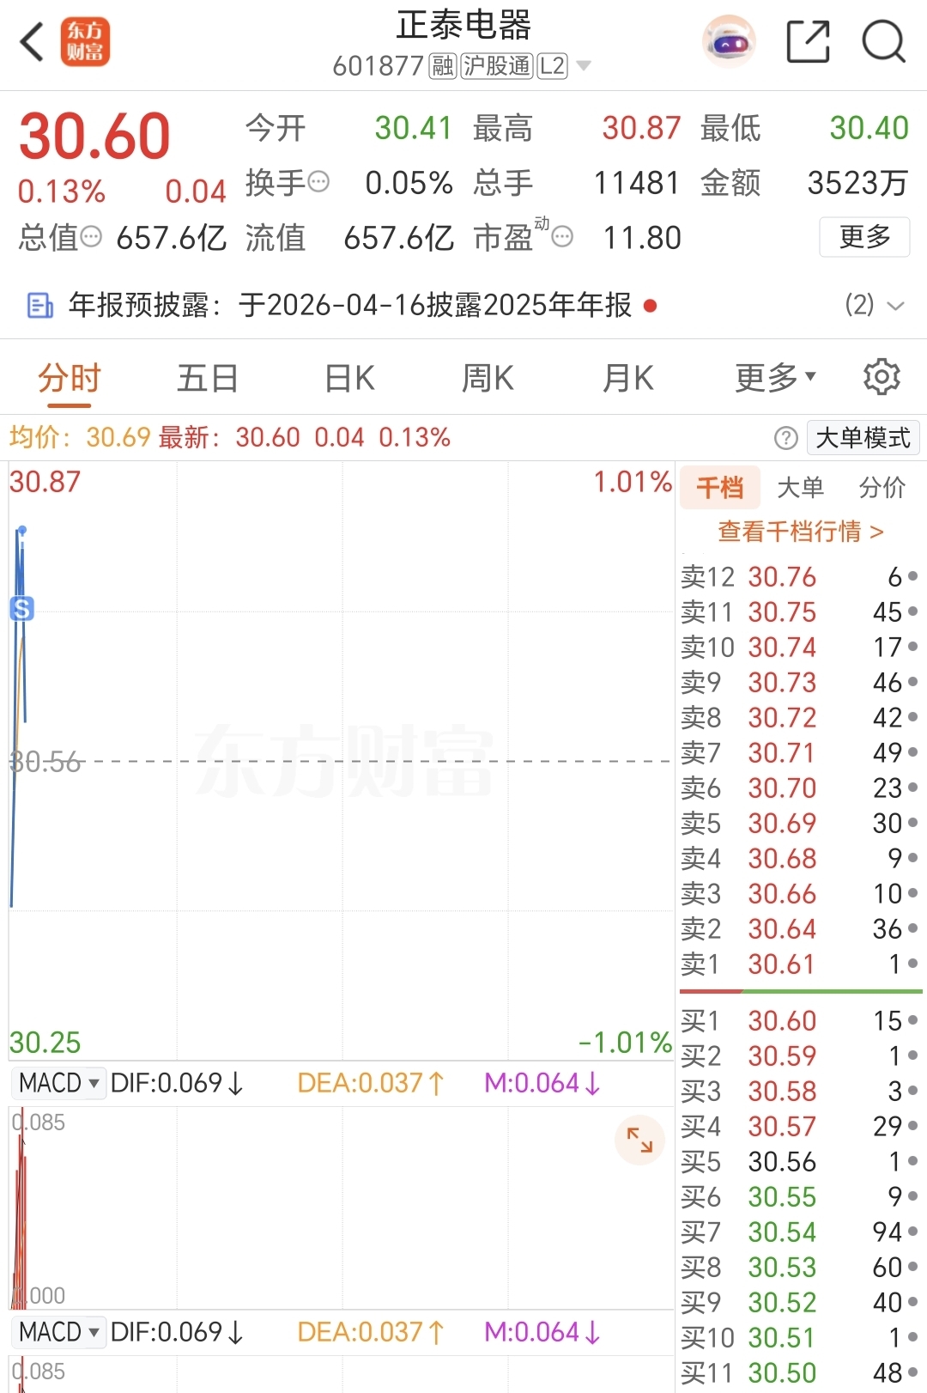Tap 买1 row at 30.60
The image size is (927, 1393).
[x=800, y=1021]
